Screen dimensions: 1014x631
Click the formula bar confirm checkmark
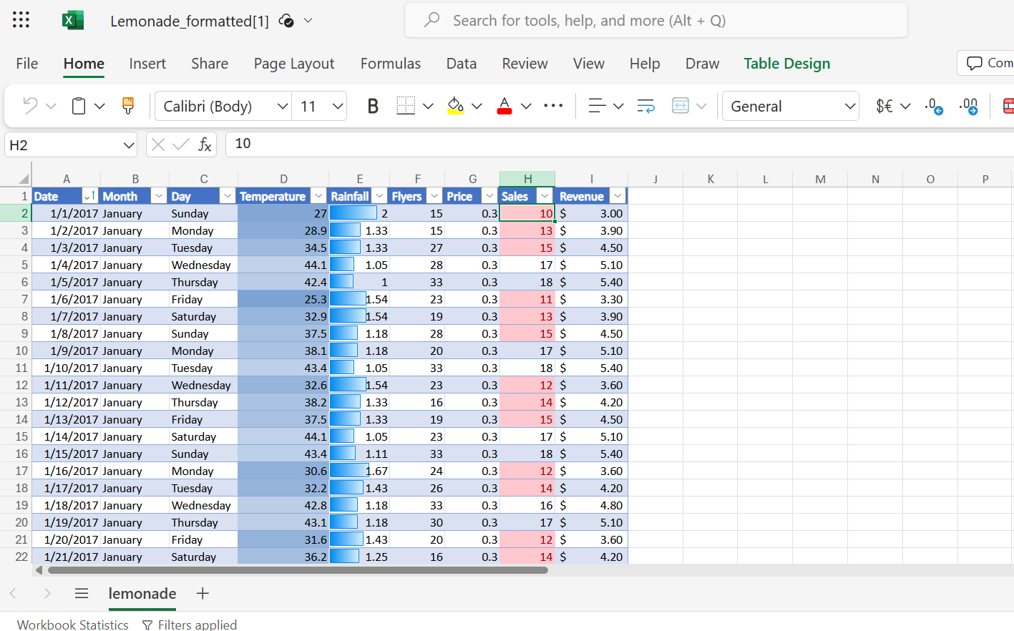(182, 145)
